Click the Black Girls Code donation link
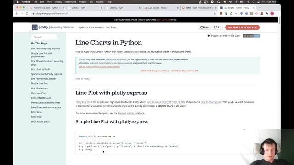 coord(164,20)
